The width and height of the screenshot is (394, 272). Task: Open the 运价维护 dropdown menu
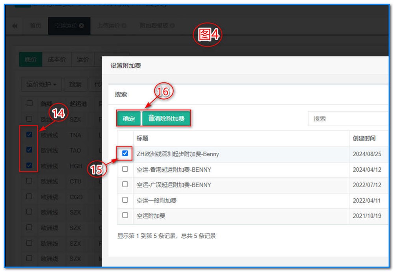tap(41, 84)
